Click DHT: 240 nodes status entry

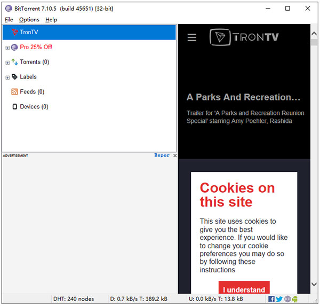pos(74,299)
